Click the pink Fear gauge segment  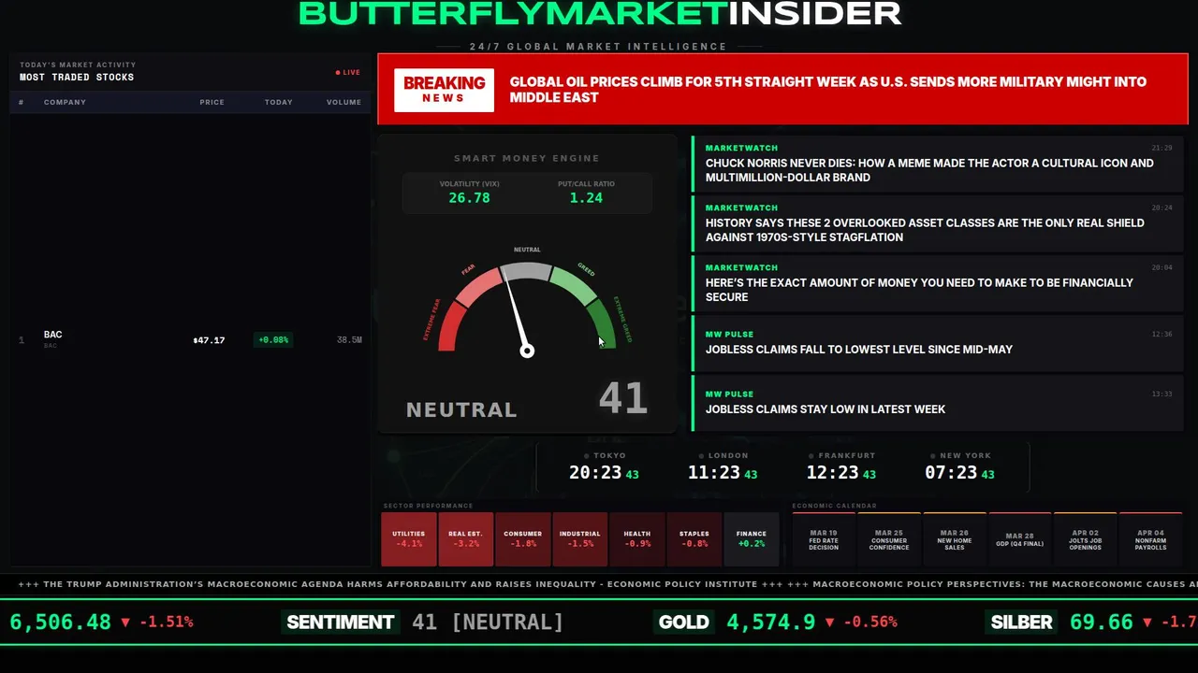point(478,286)
